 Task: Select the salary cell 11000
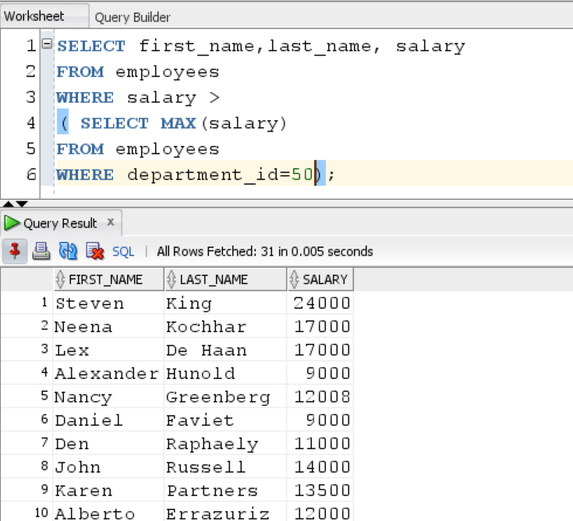coord(320,444)
